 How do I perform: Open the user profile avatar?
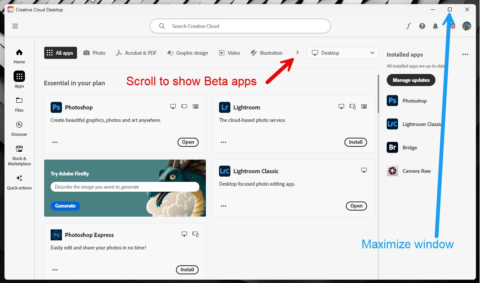[467, 26]
